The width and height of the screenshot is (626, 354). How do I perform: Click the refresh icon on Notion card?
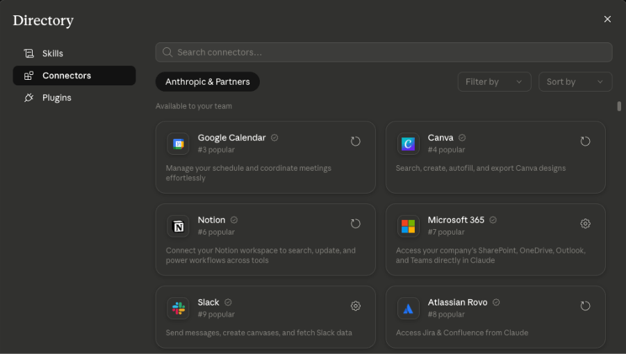point(355,224)
